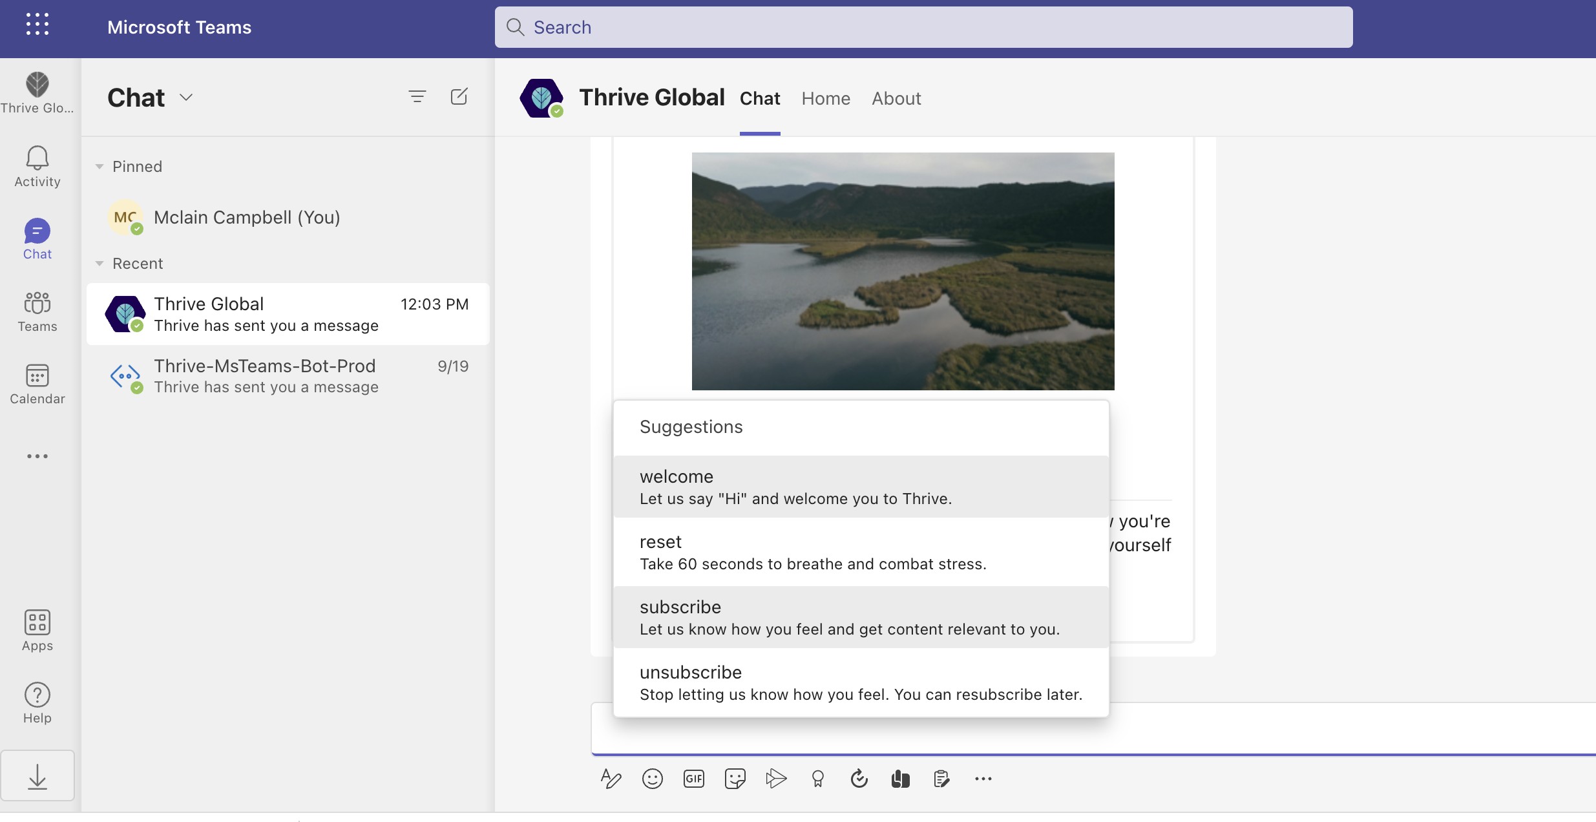The width and height of the screenshot is (1596, 822).
Task: Open the Thrive-MsTeams-Bot-Prod chat
Action: point(288,376)
